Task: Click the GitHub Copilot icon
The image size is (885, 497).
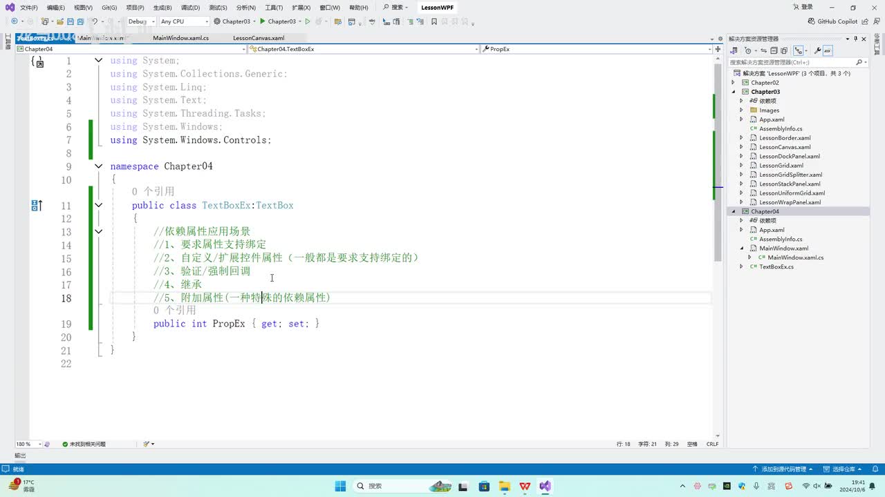Action: pyautogui.click(x=812, y=21)
